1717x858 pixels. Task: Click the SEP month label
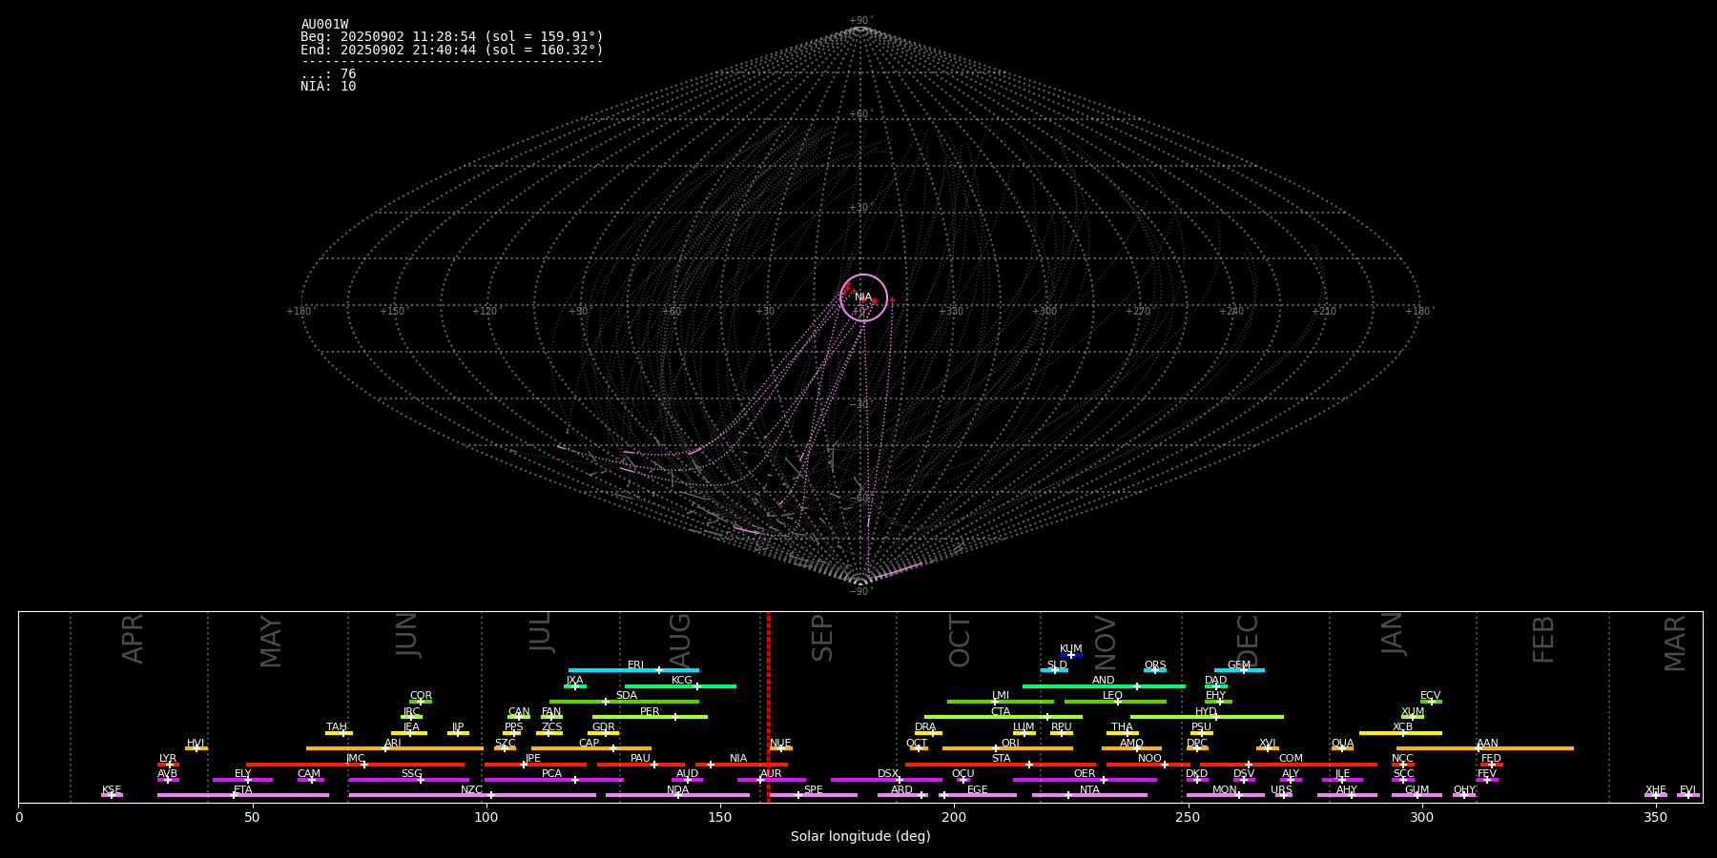tap(822, 638)
